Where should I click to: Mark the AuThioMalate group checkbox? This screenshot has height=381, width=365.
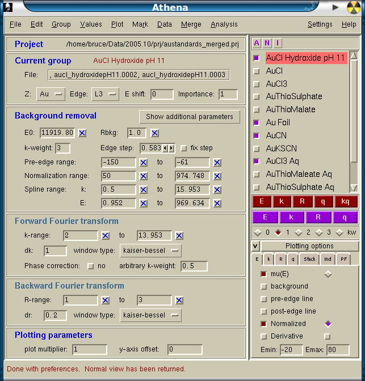(257, 110)
